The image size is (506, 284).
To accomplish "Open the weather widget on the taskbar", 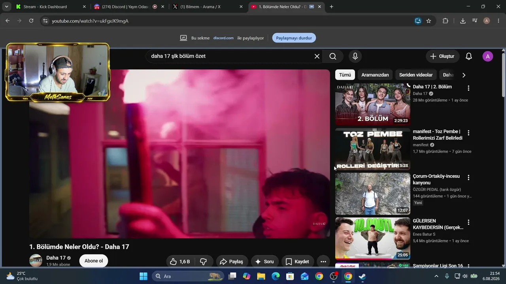I will click(22, 276).
